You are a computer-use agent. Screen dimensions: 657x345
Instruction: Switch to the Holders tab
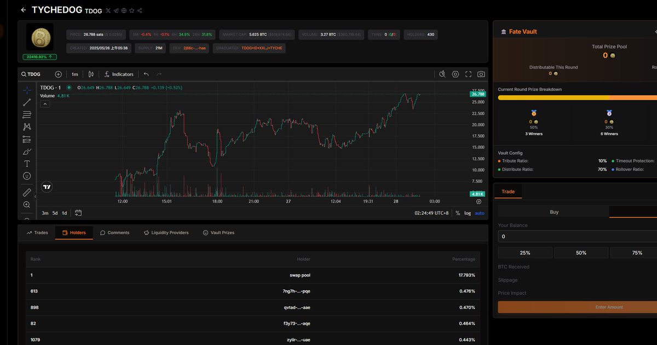click(74, 233)
